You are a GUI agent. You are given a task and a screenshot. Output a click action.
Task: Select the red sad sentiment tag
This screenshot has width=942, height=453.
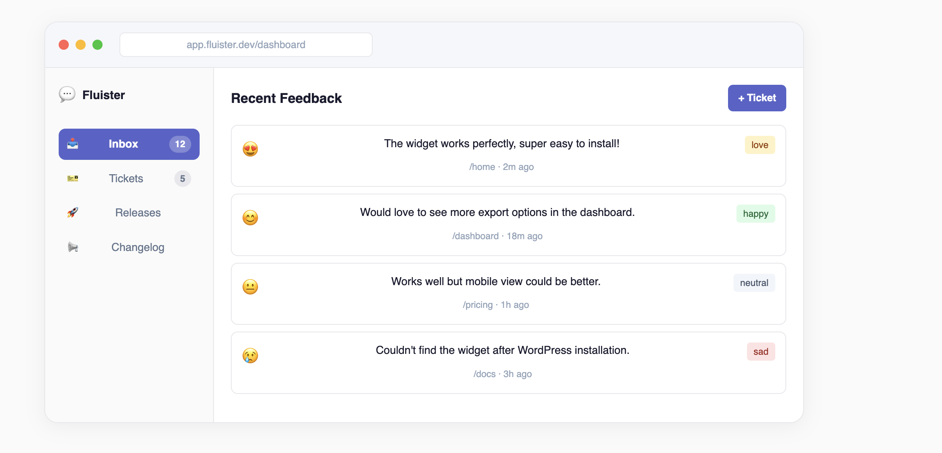click(761, 352)
